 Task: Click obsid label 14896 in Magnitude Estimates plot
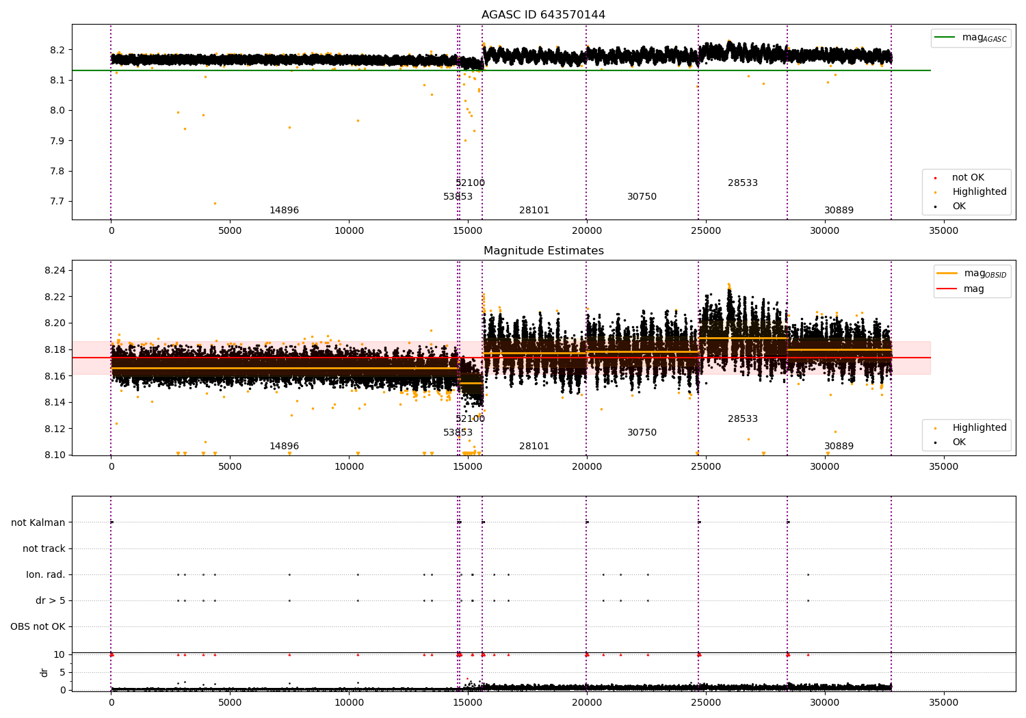(284, 447)
